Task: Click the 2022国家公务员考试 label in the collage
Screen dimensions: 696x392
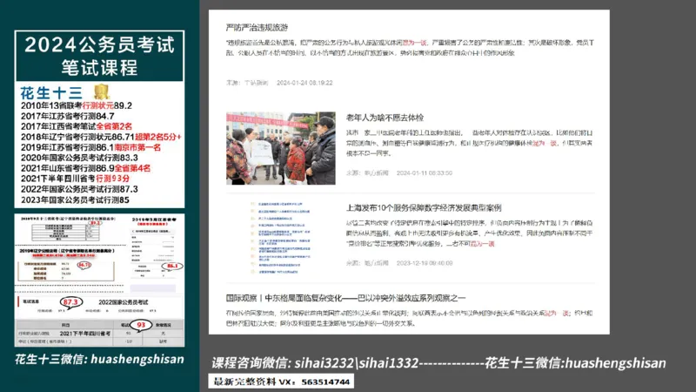Action: [x=123, y=302]
